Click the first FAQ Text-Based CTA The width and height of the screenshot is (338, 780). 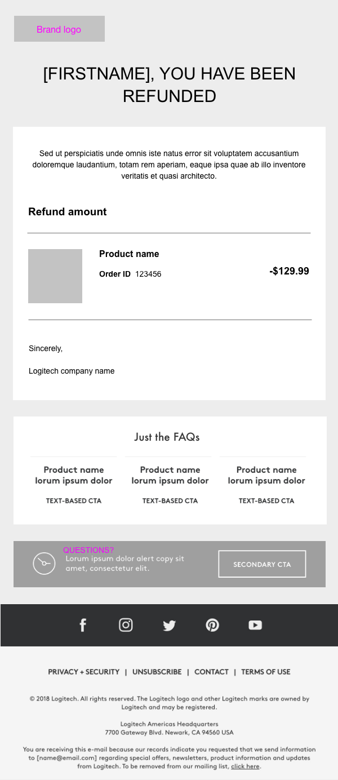pos(74,500)
